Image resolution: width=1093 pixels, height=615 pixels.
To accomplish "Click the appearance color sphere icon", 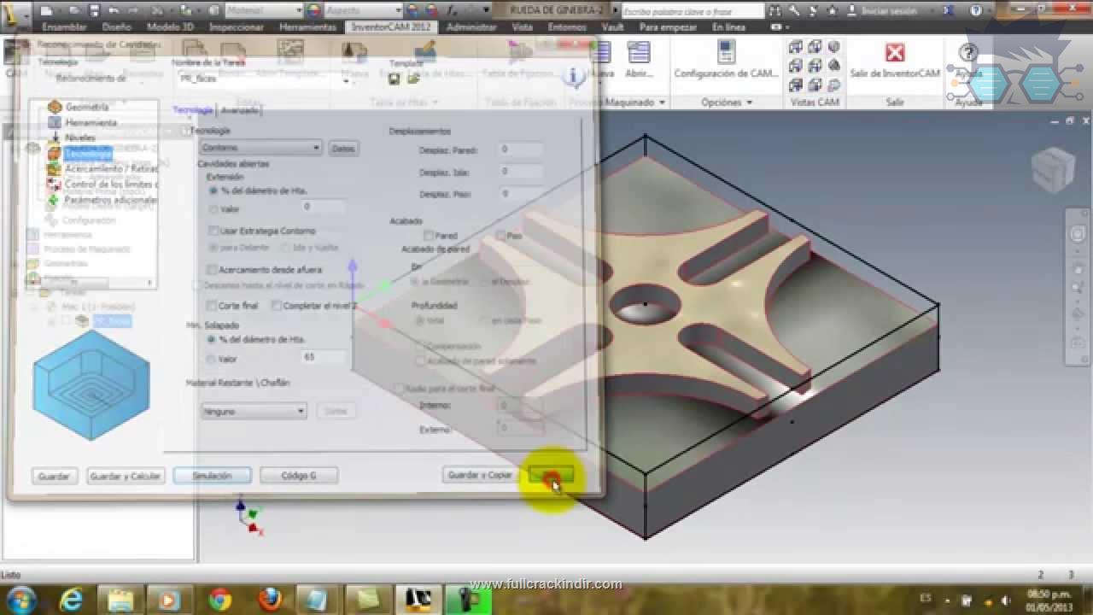I will point(313,10).
